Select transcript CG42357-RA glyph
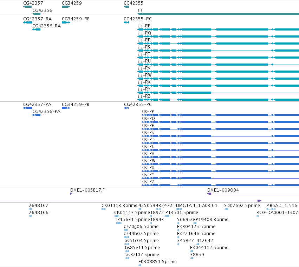The width and height of the screenshot is (299, 267). 27,22
